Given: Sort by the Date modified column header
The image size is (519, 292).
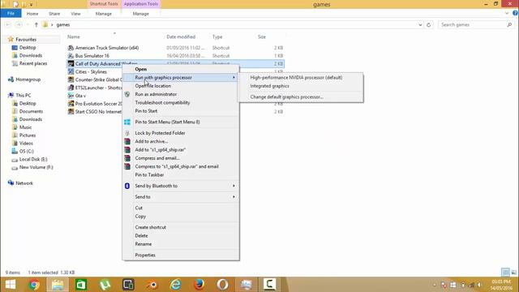Looking at the screenshot, I should tap(181, 36).
